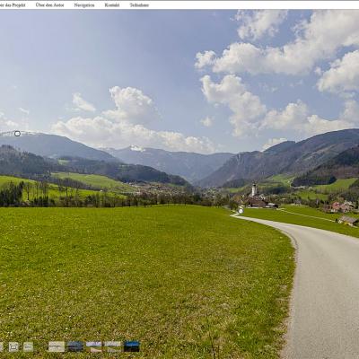Click the snow-capped peak in the distance
Image resolution: width=359 pixels, height=359 pixels.
136,148
